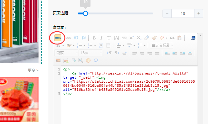Click the page preview globe icon
The height and width of the screenshot is (124, 217).
74,60
